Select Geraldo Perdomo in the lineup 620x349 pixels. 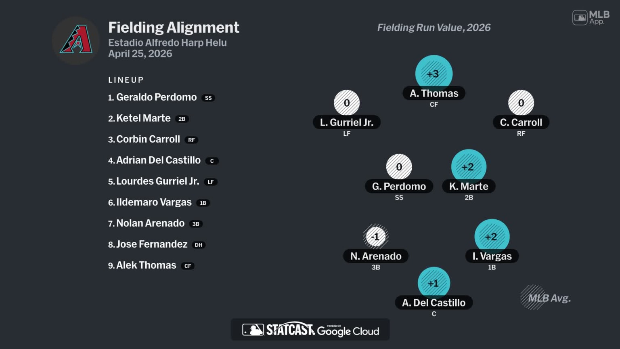156,97
